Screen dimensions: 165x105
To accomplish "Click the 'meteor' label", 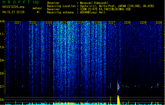I will 37,8.
